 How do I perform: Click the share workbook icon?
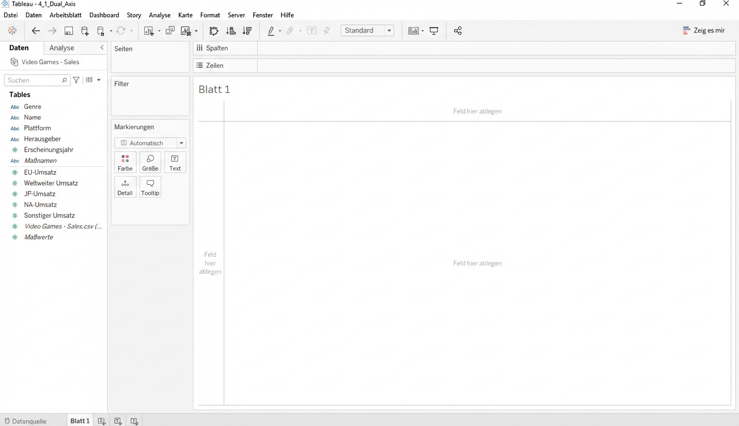(x=458, y=31)
